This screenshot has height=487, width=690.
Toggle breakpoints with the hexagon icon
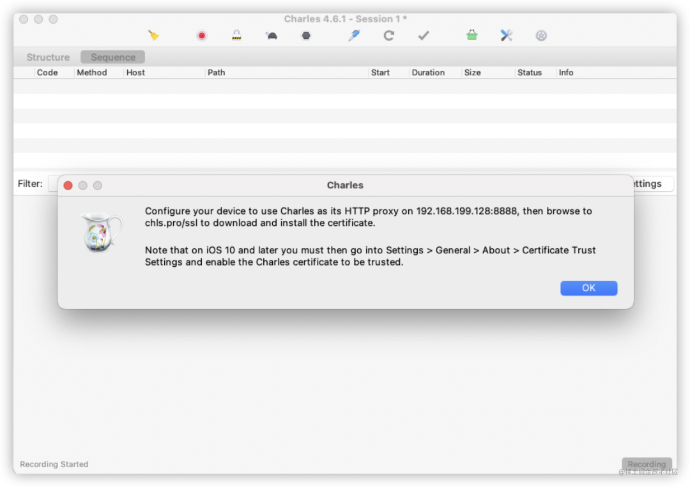[x=306, y=36]
